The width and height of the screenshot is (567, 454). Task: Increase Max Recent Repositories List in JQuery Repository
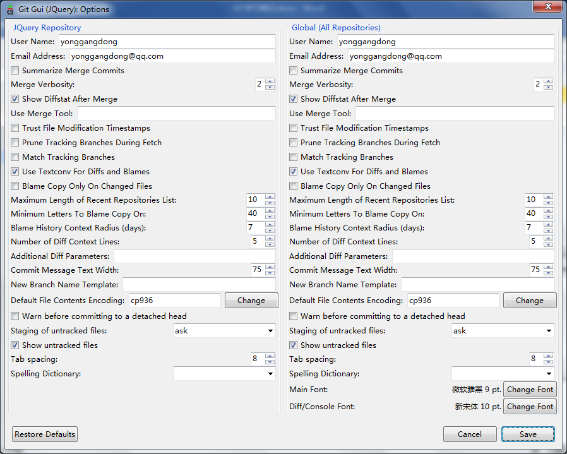[x=270, y=197]
